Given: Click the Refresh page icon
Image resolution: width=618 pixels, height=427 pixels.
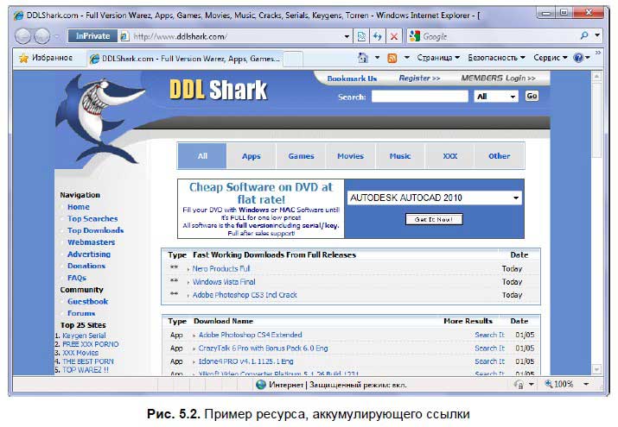Looking at the screenshot, I should coord(378,36).
